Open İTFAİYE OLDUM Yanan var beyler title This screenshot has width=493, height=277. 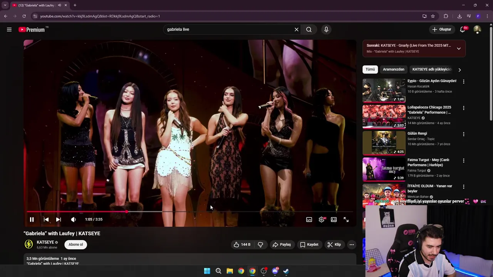pos(430,189)
